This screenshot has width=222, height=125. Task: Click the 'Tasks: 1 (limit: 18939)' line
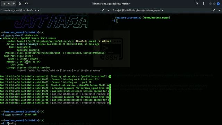click(x=23, y=59)
